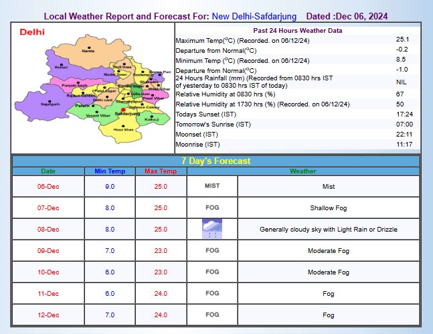Click the 08-Dec date cell
This screenshot has height=334, width=433.
pyautogui.click(x=48, y=229)
